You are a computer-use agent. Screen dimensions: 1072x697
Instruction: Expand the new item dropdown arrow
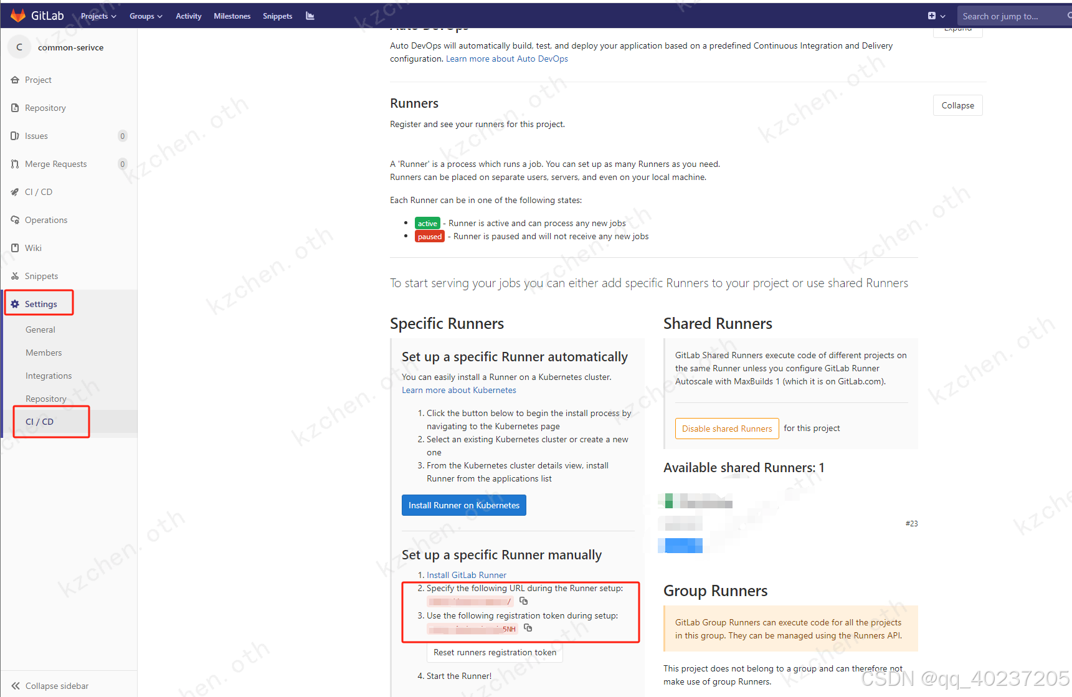pyautogui.click(x=943, y=16)
